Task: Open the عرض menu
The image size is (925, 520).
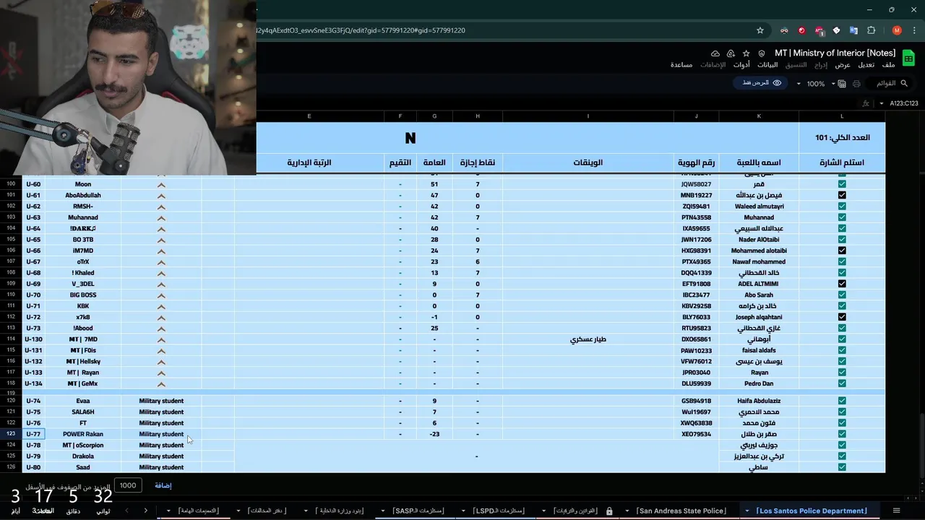Action: point(843,65)
